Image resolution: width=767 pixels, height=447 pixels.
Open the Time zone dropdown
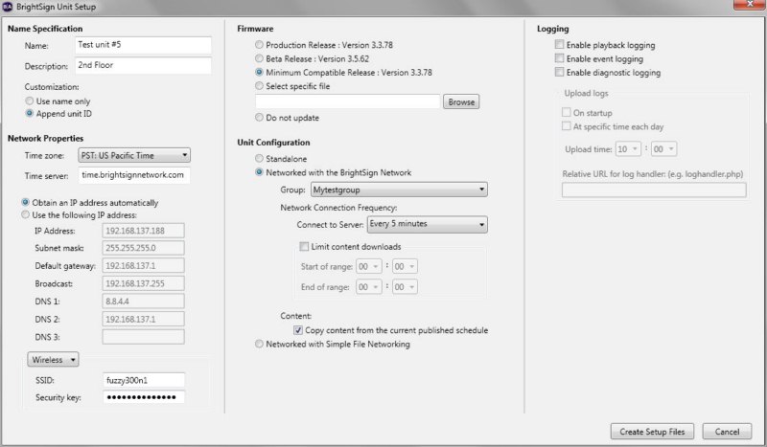coord(134,155)
